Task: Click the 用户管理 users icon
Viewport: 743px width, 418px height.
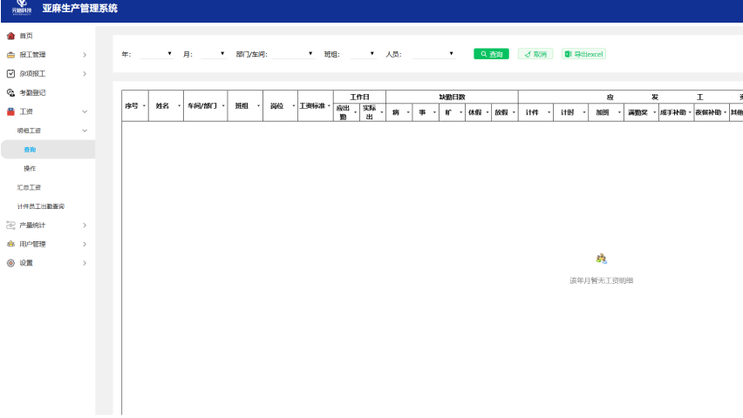Action: click(10, 244)
